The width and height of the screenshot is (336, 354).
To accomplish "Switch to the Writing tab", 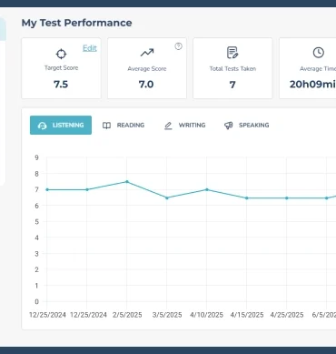I will pyautogui.click(x=184, y=126).
